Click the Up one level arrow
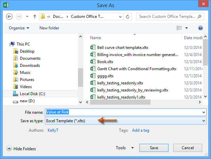This screenshot has height=159, width=211. 34,17
